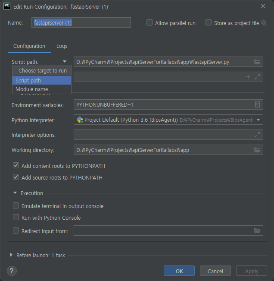The width and height of the screenshot is (274, 281).
Task: Click the plus icon in Parameters field
Action: [248, 77]
